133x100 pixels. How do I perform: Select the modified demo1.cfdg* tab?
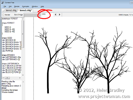(25, 11)
